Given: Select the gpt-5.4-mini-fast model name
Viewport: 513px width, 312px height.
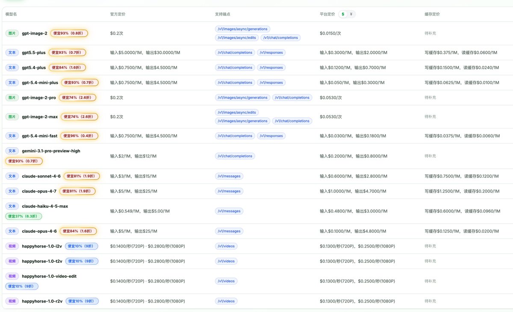Looking at the screenshot, I should (x=40, y=136).
